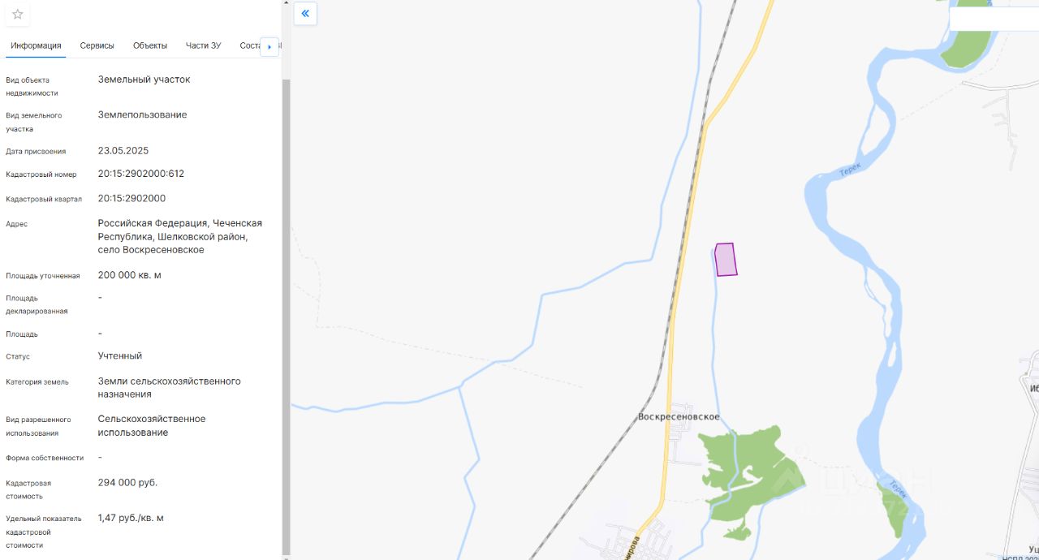Image resolution: width=1039 pixels, height=560 pixels.
Task: Click the favorite star icon
Action: coord(18,14)
